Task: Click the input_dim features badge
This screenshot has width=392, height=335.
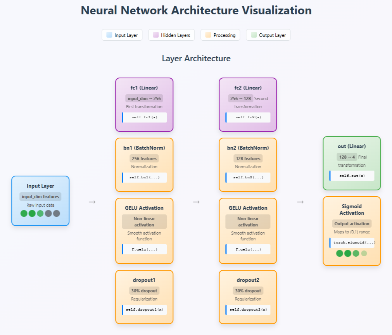Action: tap(40, 197)
